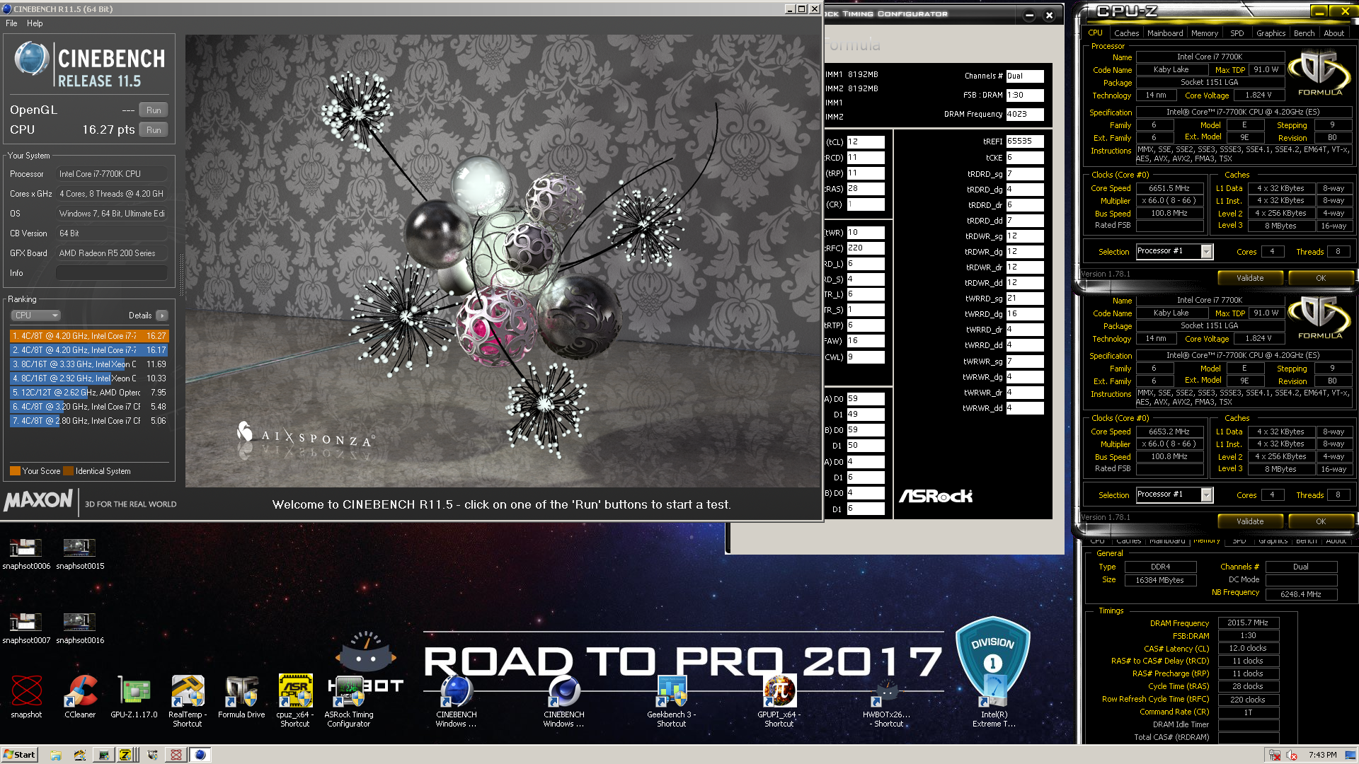This screenshot has width=1359, height=764.
Task: Click OK in the top CPU-Z window
Action: point(1321,278)
